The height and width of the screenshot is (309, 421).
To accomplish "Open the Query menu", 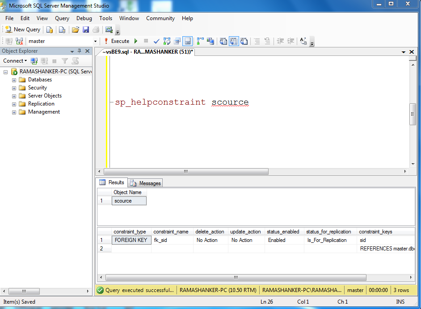I will (x=62, y=18).
